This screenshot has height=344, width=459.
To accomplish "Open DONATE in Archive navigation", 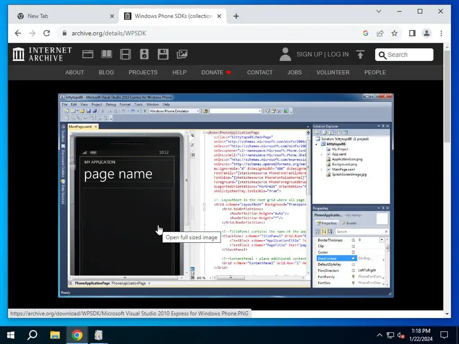I will (216, 73).
